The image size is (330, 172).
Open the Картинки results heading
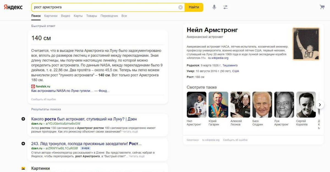point(40,168)
